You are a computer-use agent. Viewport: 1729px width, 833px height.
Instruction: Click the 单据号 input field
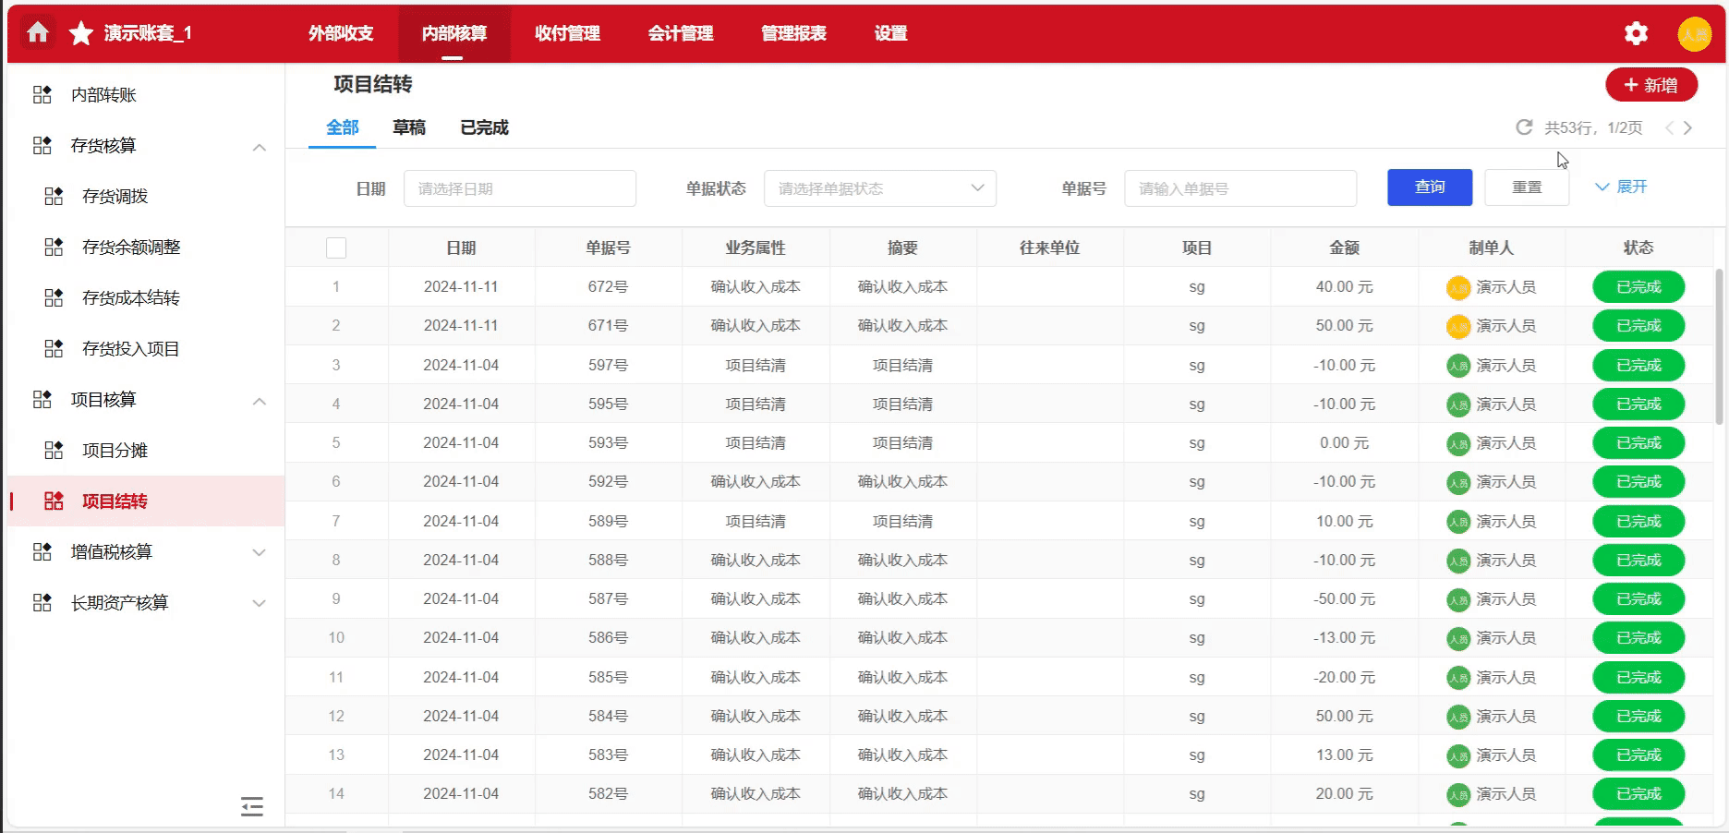pos(1239,188)
